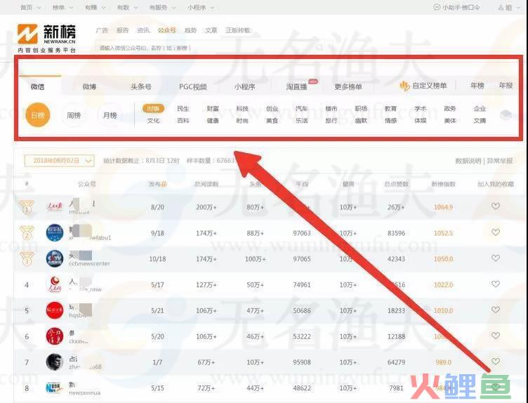Screen dimensions: 528x403
Task: Switch to the 微信 ranking tab
Action: point(37,86)
